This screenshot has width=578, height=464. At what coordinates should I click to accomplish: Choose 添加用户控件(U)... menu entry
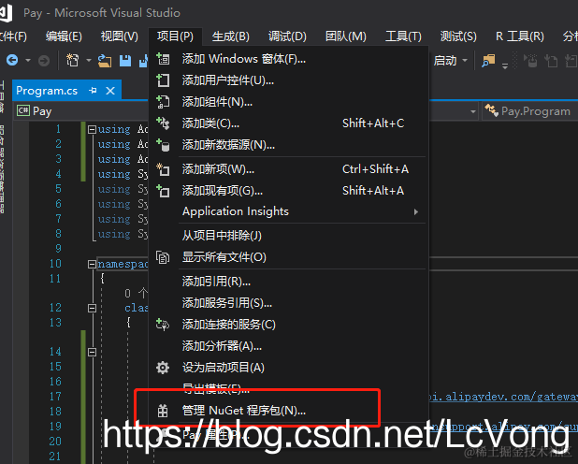[x=288, y=80]
